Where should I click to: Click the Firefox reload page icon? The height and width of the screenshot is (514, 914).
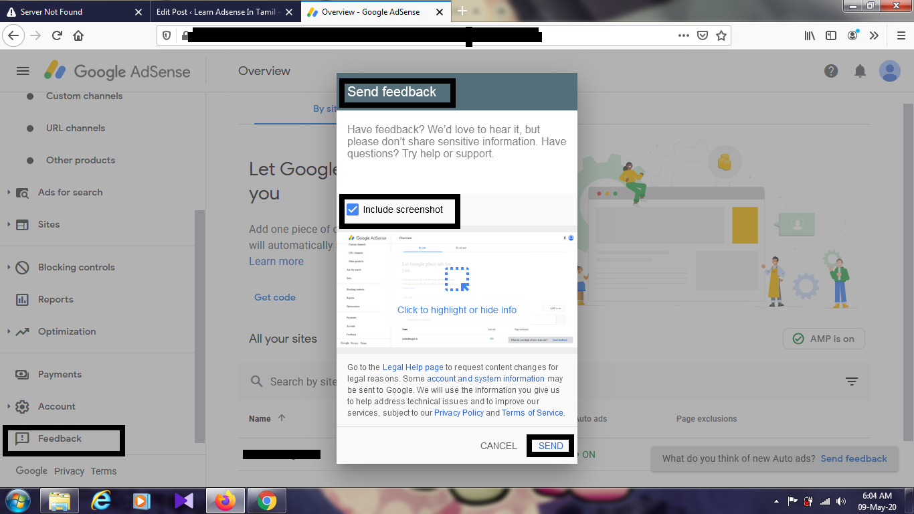coord(58,35)
